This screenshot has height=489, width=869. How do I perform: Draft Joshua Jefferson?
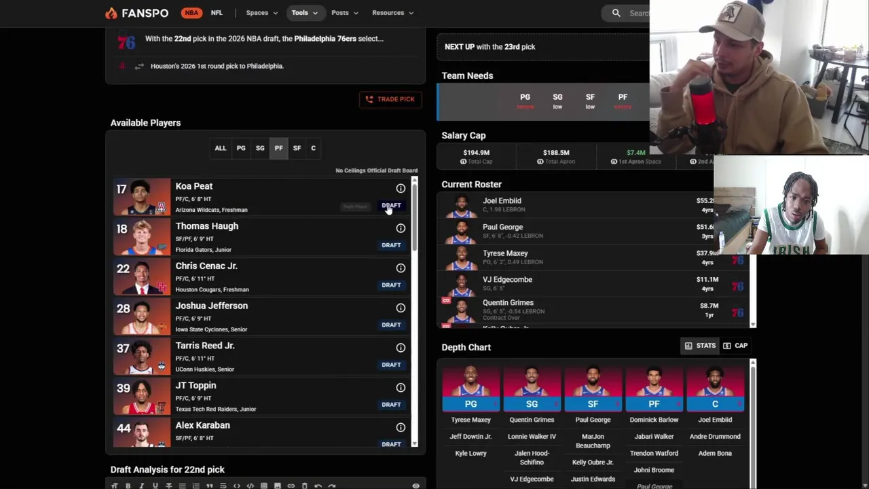(391, 325)
